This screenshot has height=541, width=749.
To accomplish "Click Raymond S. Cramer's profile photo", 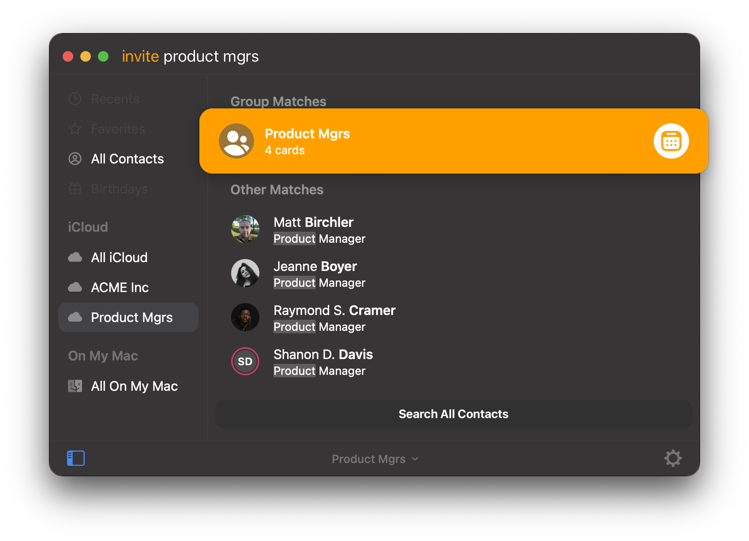I will click(245, 317).
